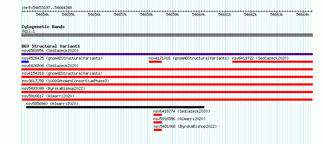Open nsv5493099 (ByrskaBishop2022) label
The image size is (323, 144).
(53, 88)
